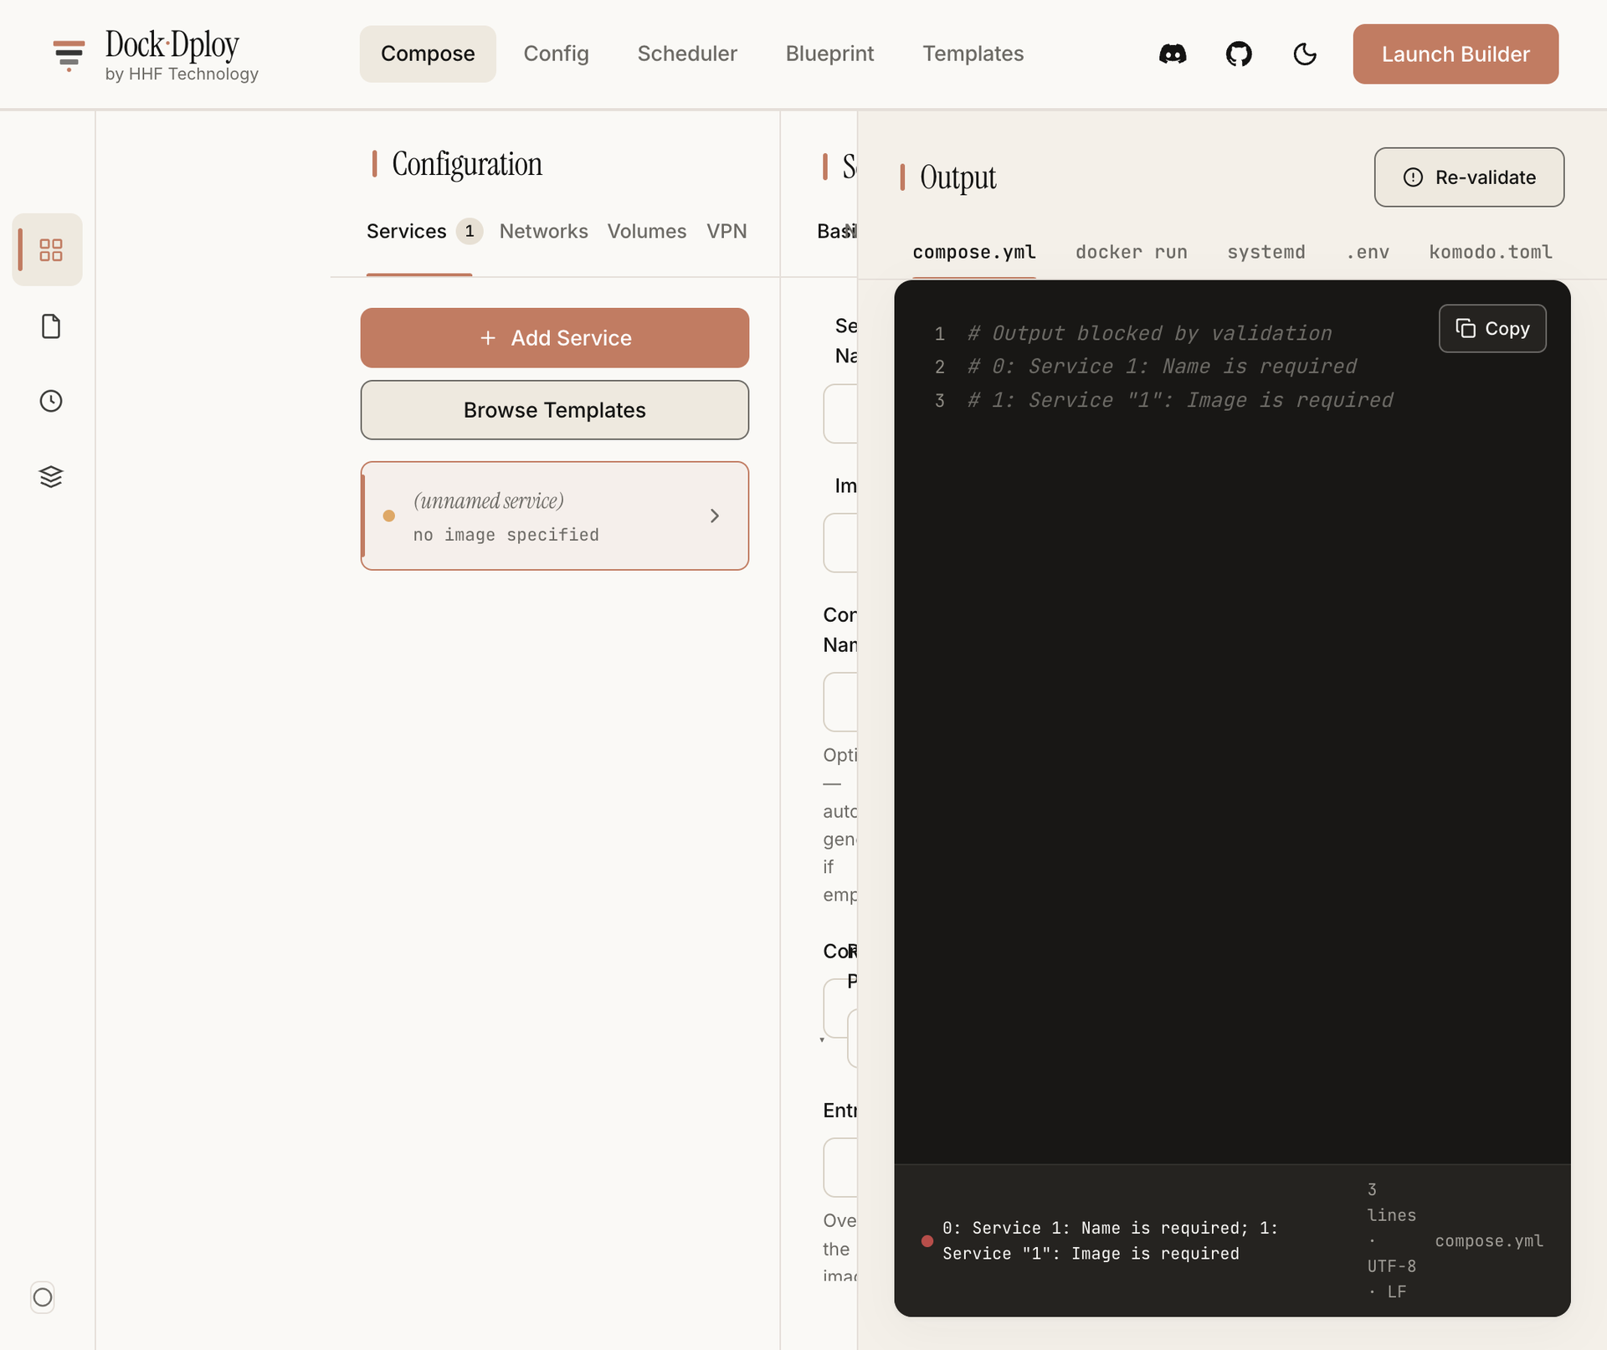Image resolution: width=1607 pixels, height=1350 pixels.
Task: Click the Output heading
Action: 958,177
